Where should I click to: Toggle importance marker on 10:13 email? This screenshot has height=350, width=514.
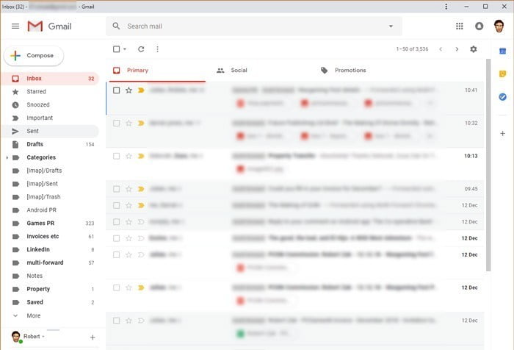tap(141, 156)
